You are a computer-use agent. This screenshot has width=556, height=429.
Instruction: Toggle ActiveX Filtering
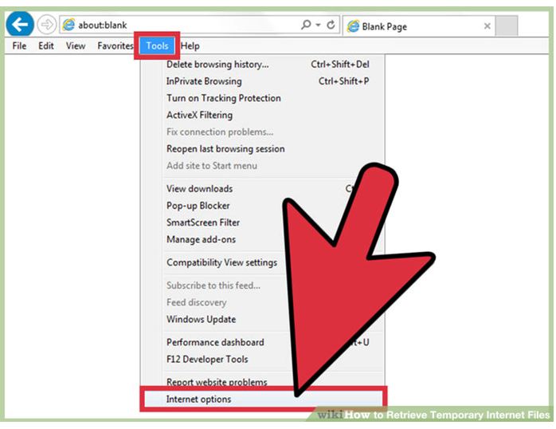(x=262, y=115)
